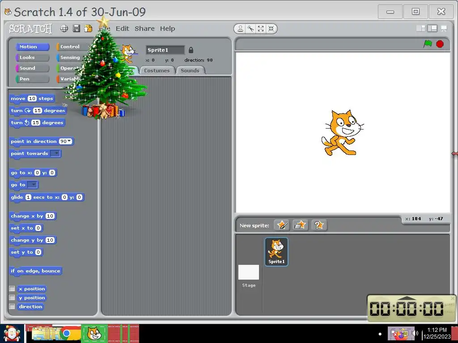Click the change y by 10 block
The height and width of the screenshot is (343, 458).
(33, 240)
